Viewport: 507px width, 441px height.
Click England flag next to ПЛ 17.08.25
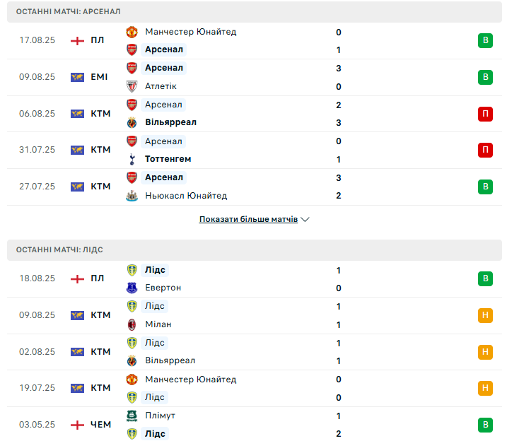(78, 40)
